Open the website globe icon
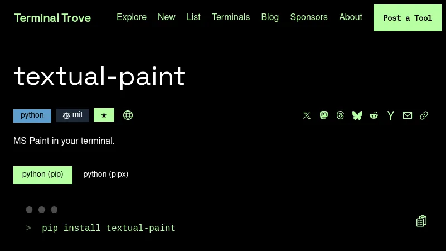 point(128,115)
